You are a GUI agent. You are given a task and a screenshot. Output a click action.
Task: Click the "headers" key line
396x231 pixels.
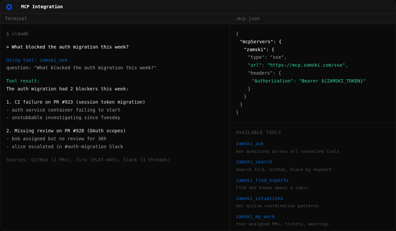pyautogui.click(x=264, y=73)
